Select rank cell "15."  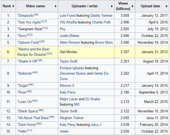click(8, 131)
